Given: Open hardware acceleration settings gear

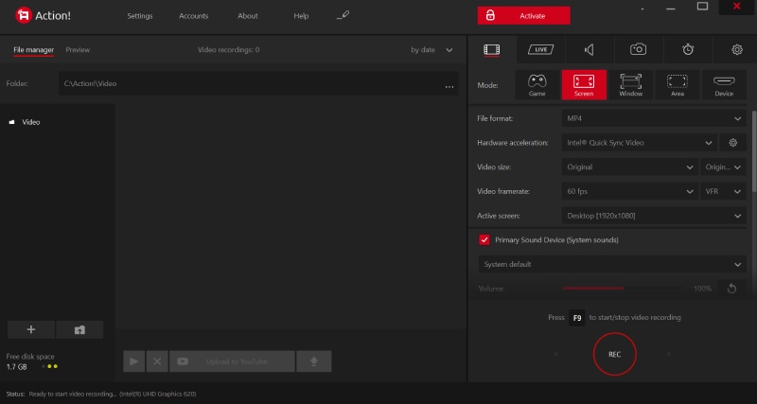Looking at the screenshot, I should point(732,143).
